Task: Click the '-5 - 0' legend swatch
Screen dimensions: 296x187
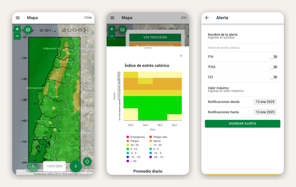Action: [x=128, y=153]
